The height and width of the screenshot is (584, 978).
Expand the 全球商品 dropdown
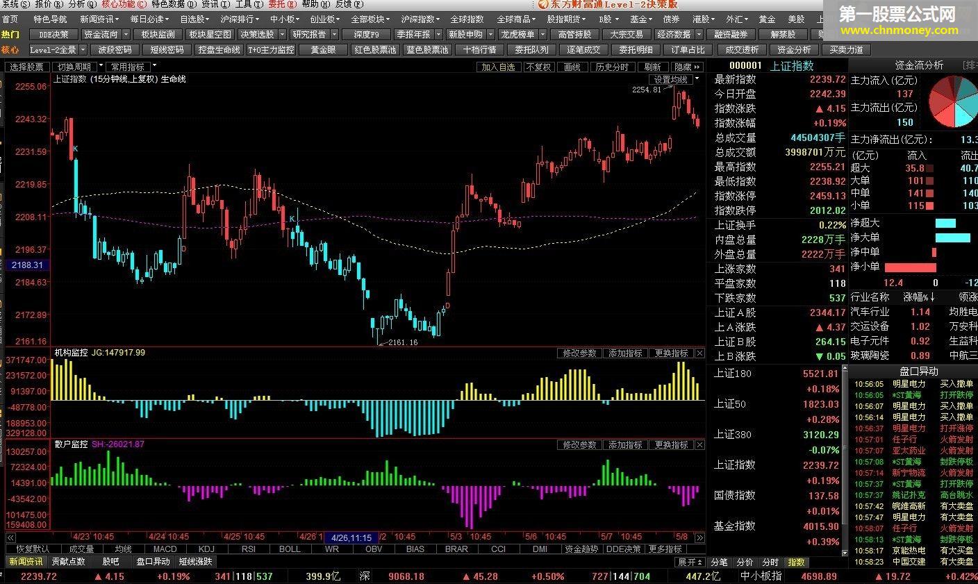point(515,19)
